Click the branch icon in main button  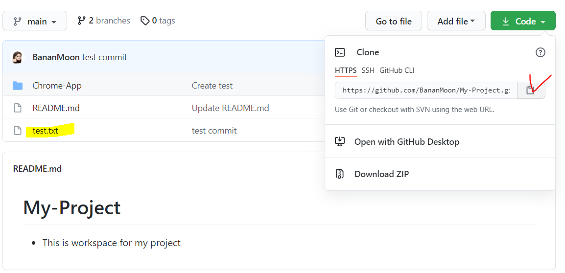click(17, 21)
